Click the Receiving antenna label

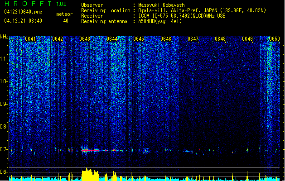tap(104, 21)
